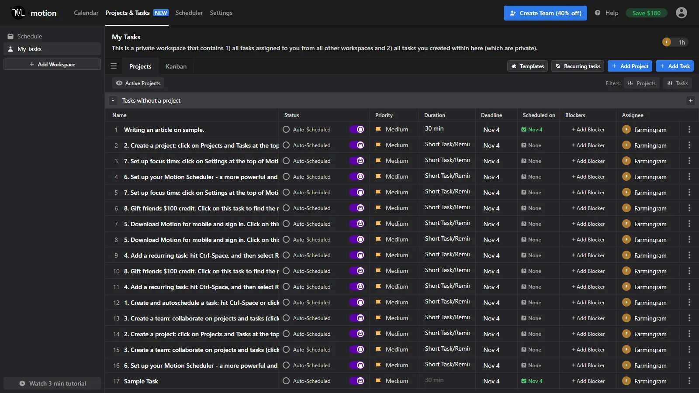Open Projects filter dropdown
Screen dimensions: 699x393
point(641,83)
